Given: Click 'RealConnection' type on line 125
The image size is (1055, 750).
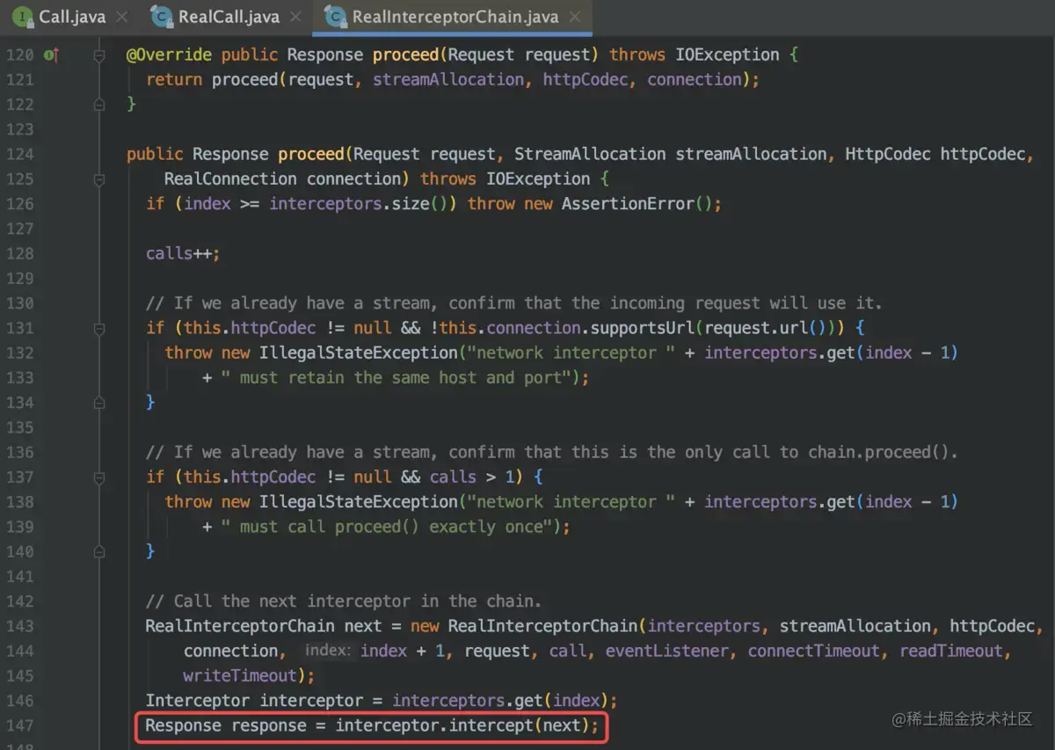Looking at the screenshot, I should 230,178.
